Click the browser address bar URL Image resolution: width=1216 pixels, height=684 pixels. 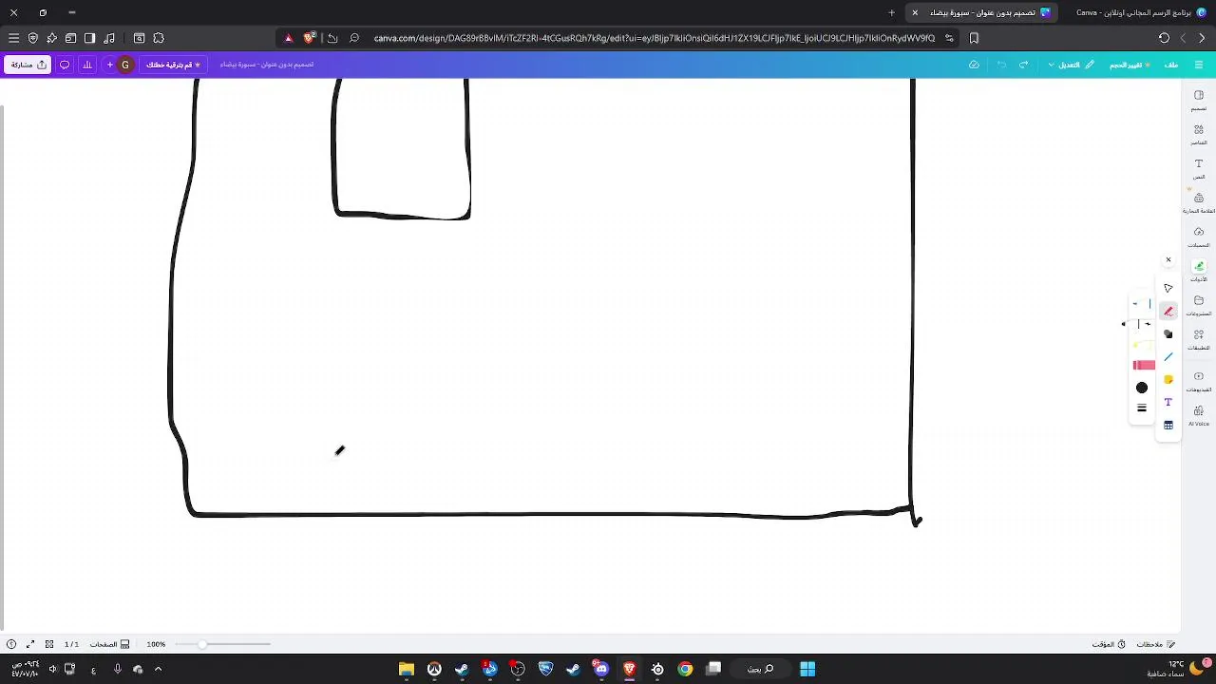pyautogui.click(x=655, y=38)
